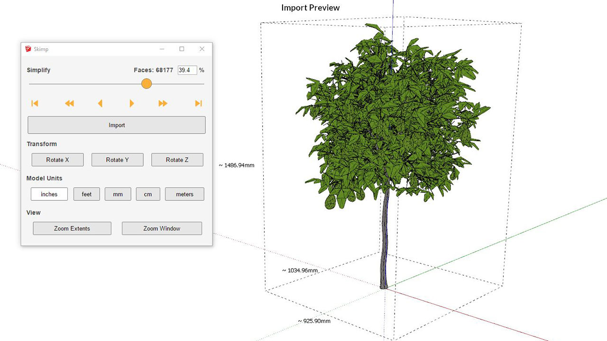Click the double-right fast-forward arrow

[163, 103]
